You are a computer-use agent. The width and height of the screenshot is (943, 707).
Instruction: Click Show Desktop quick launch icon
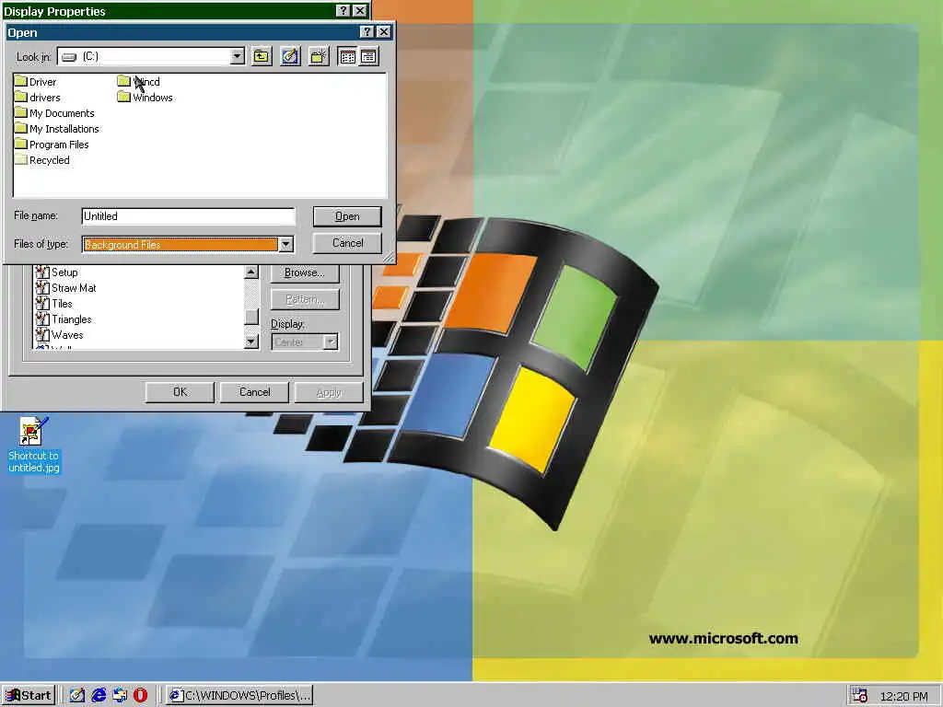(x=77, y=696)
